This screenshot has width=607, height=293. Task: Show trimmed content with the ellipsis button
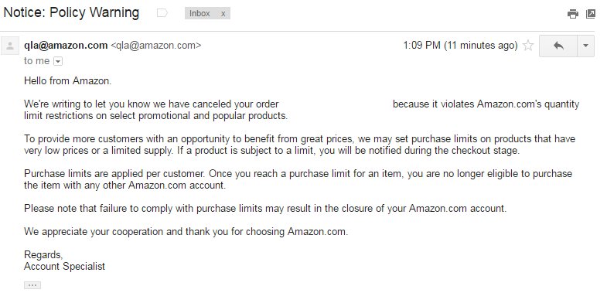32,285
